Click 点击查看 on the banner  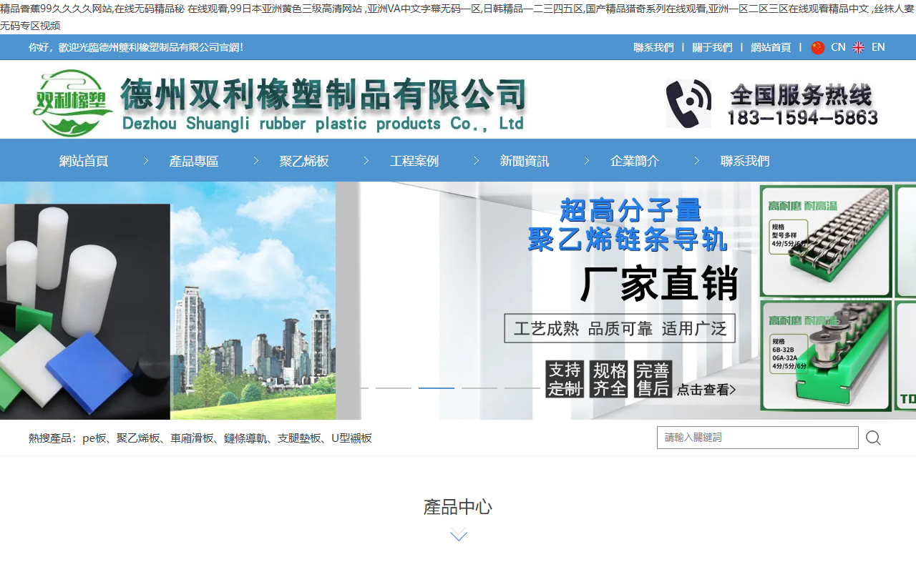[706, 390]
